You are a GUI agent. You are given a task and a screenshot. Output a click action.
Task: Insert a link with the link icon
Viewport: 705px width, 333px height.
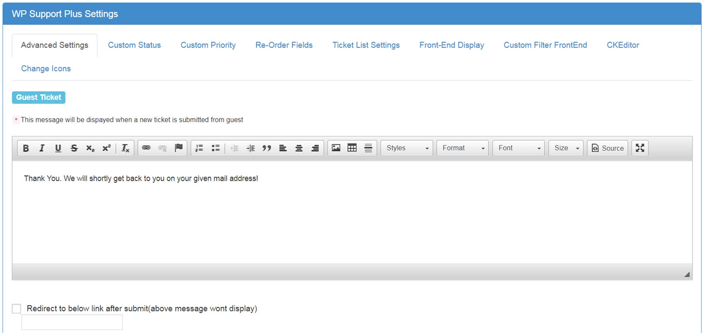(x=146, y=148)
